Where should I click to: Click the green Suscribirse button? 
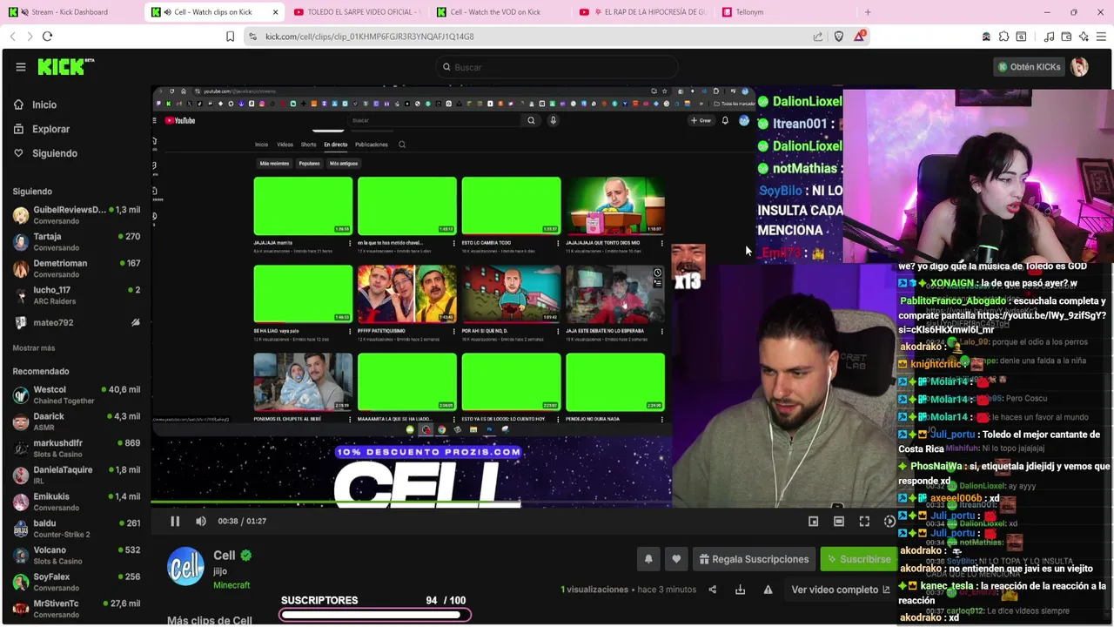pyautogui.click(x=858, y=559)
